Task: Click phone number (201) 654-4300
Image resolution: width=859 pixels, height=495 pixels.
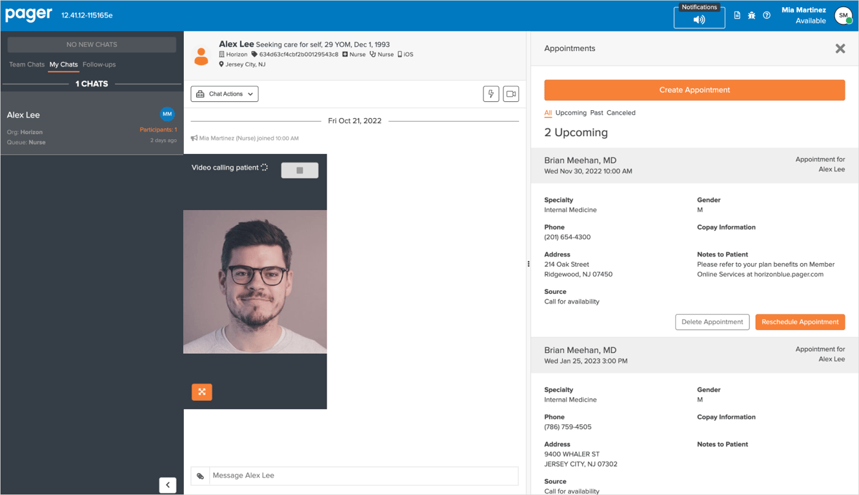Action: 567,237
